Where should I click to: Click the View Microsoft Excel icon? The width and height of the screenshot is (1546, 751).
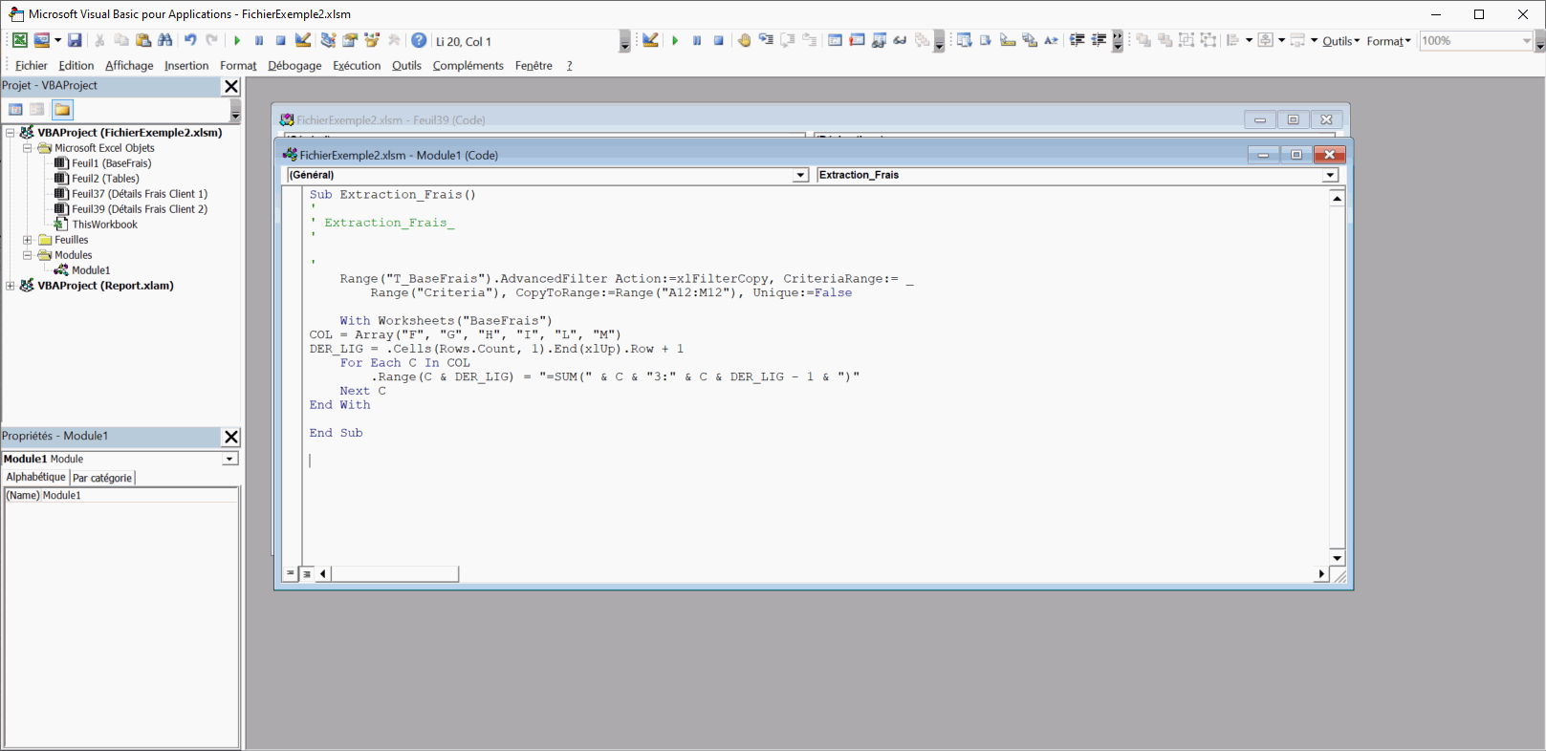(19, 40)
